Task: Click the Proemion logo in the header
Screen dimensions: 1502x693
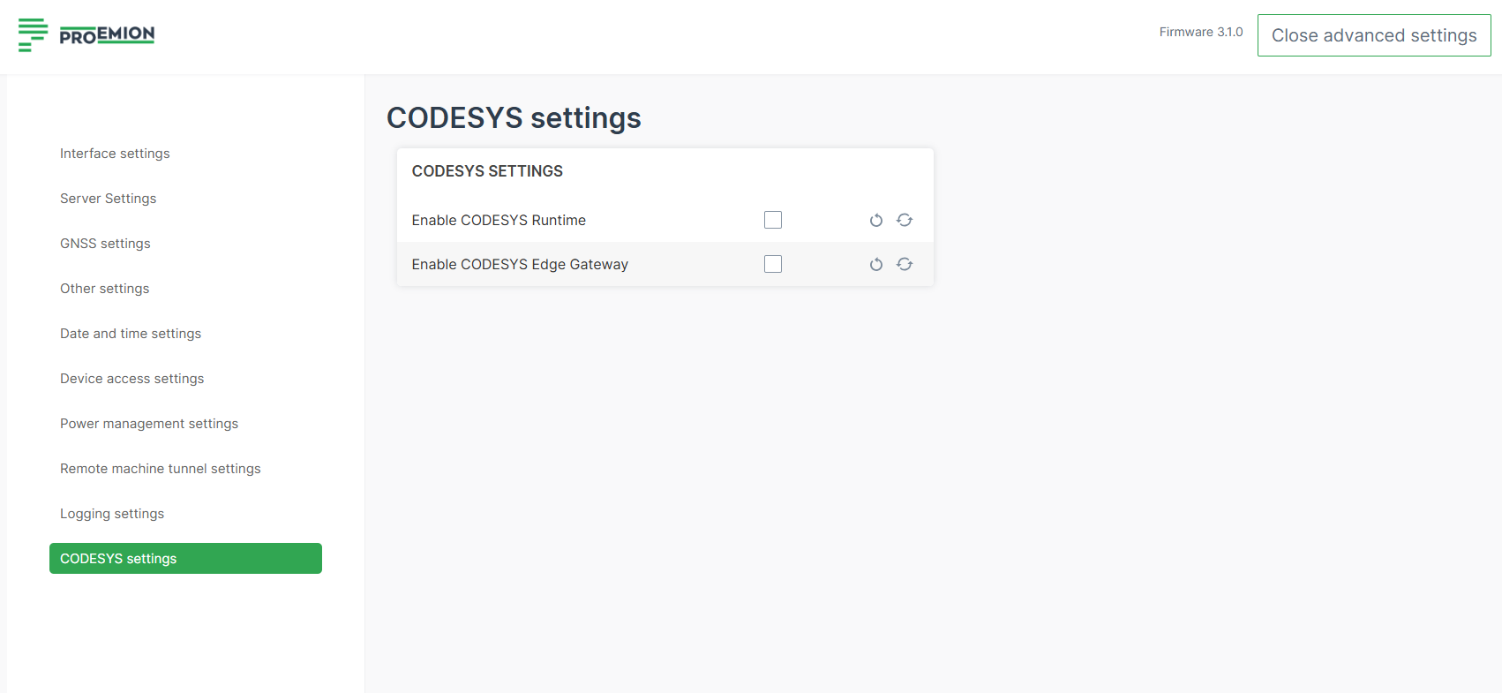Action: click(86, 35)
